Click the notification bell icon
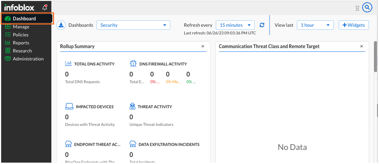The image size is (379, 164). tap(45, 7)
